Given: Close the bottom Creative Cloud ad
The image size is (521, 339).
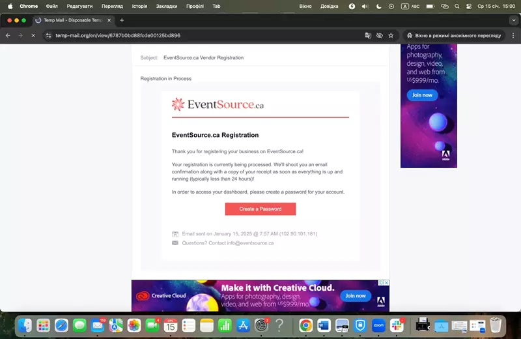Looking at the screenshot, I should click(386, 282).
